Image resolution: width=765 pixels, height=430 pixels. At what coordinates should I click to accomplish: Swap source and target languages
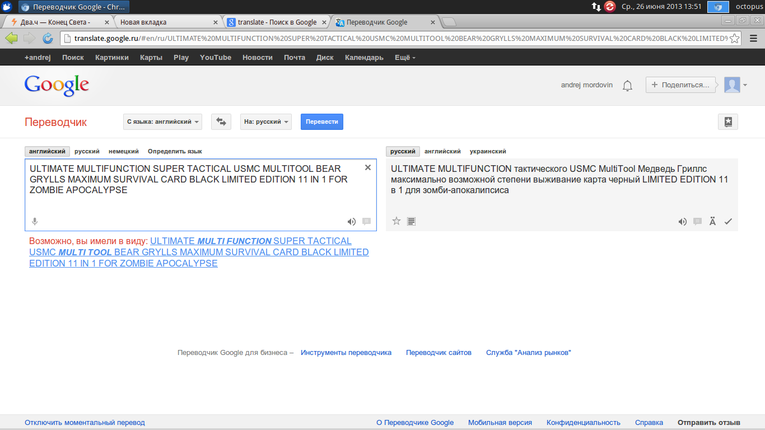221,121
